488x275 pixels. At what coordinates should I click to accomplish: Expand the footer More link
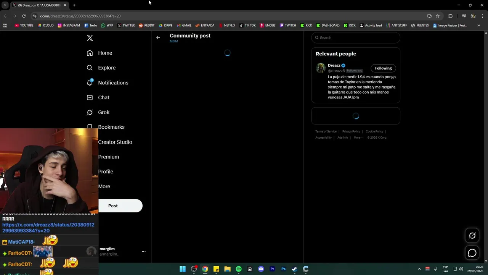[x=358, y=137]
